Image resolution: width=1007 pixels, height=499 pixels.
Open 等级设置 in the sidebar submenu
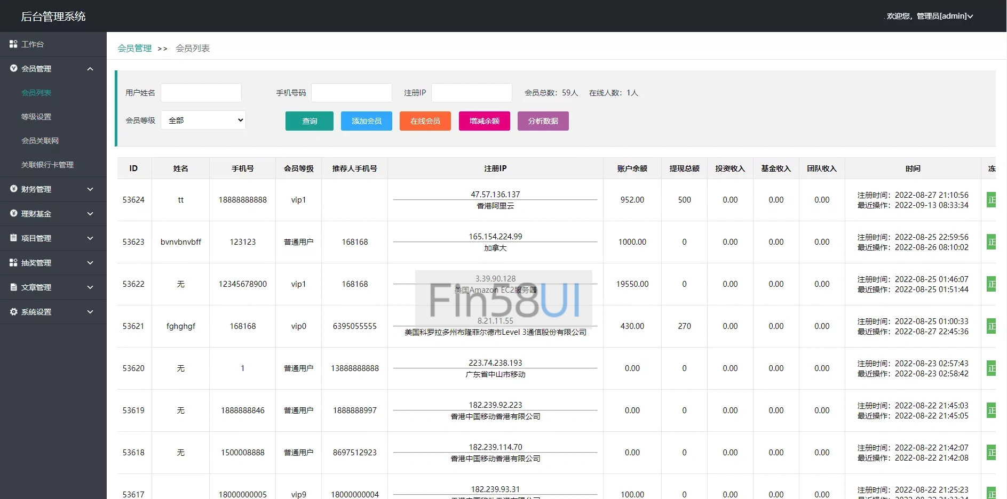(x=36, y=117)
